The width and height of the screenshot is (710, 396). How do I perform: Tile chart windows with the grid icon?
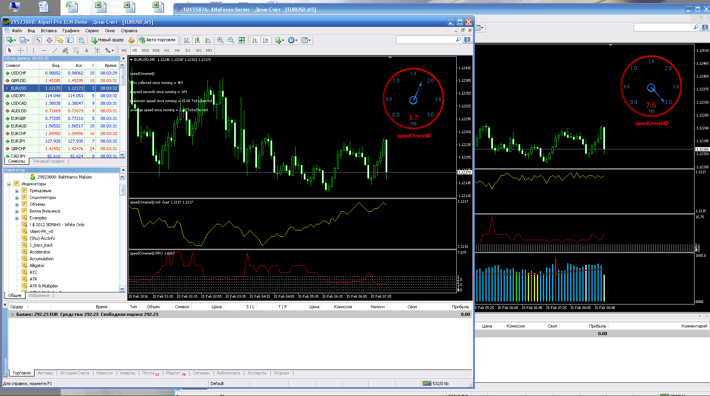tap(242, 40)
